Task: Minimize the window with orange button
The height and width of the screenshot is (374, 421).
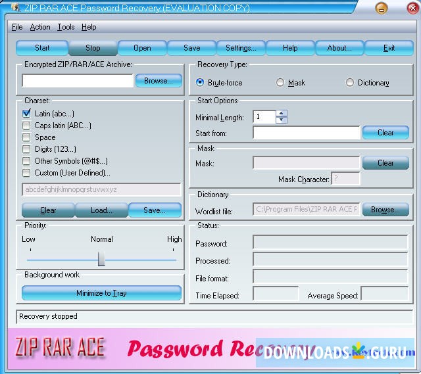Action: (382, 8)
